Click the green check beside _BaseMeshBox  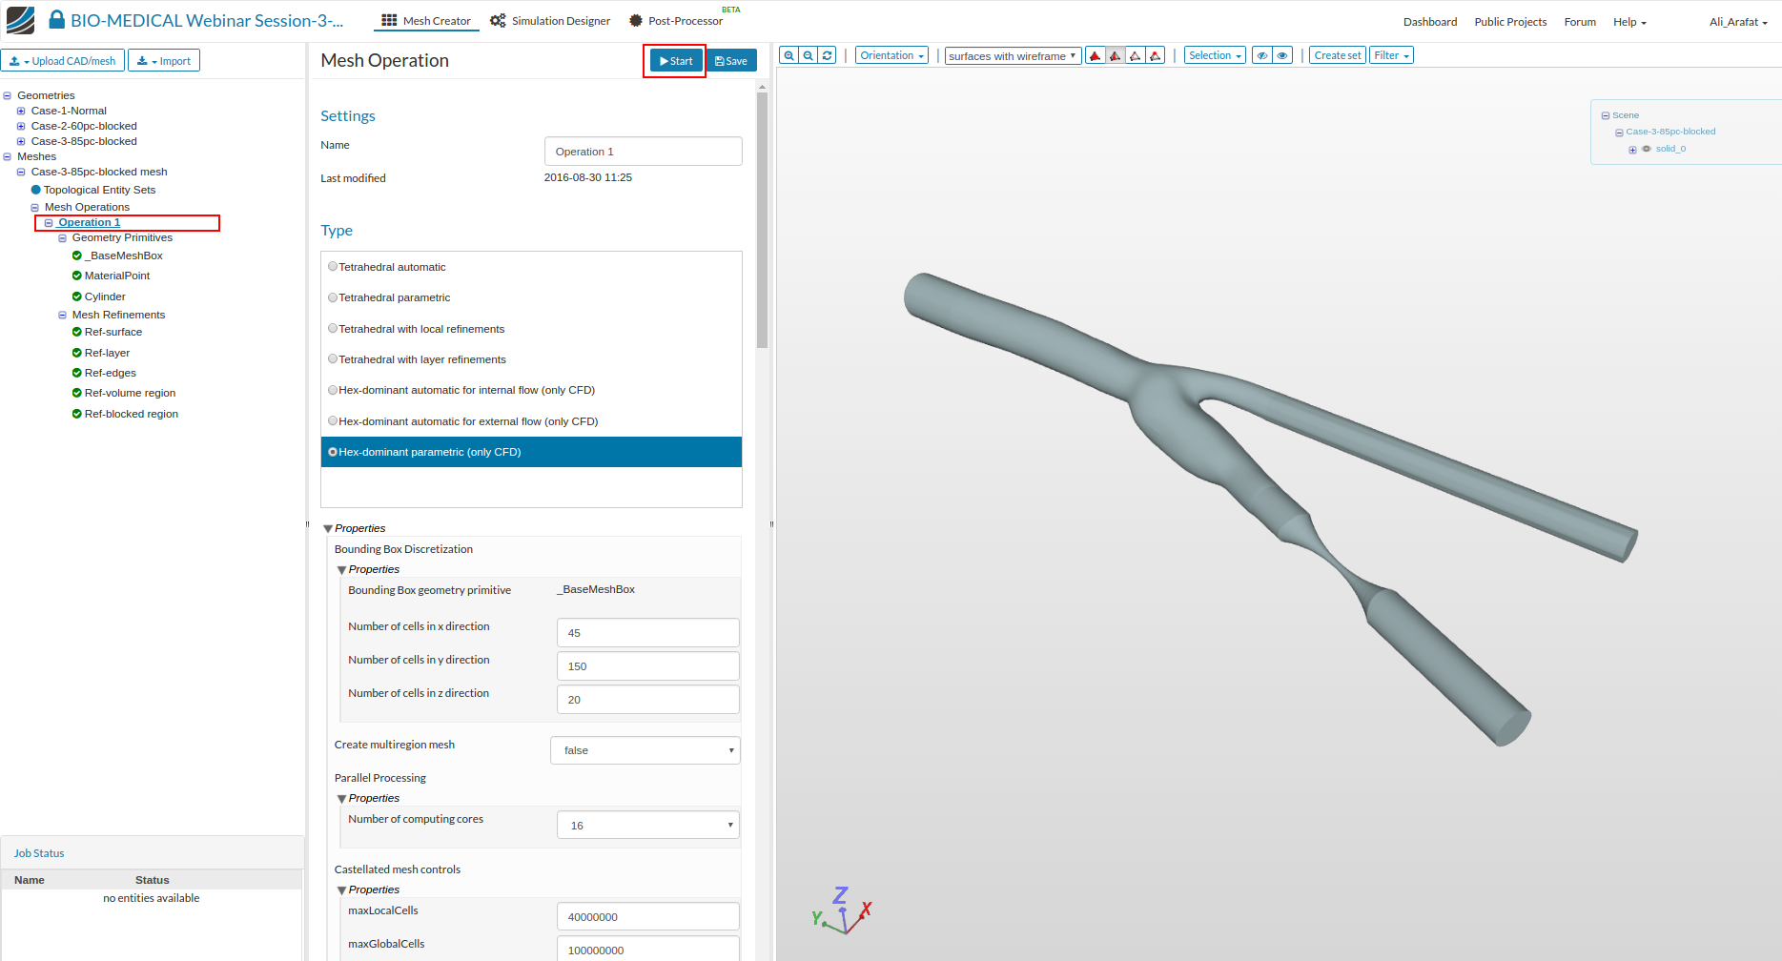(77, 256)
